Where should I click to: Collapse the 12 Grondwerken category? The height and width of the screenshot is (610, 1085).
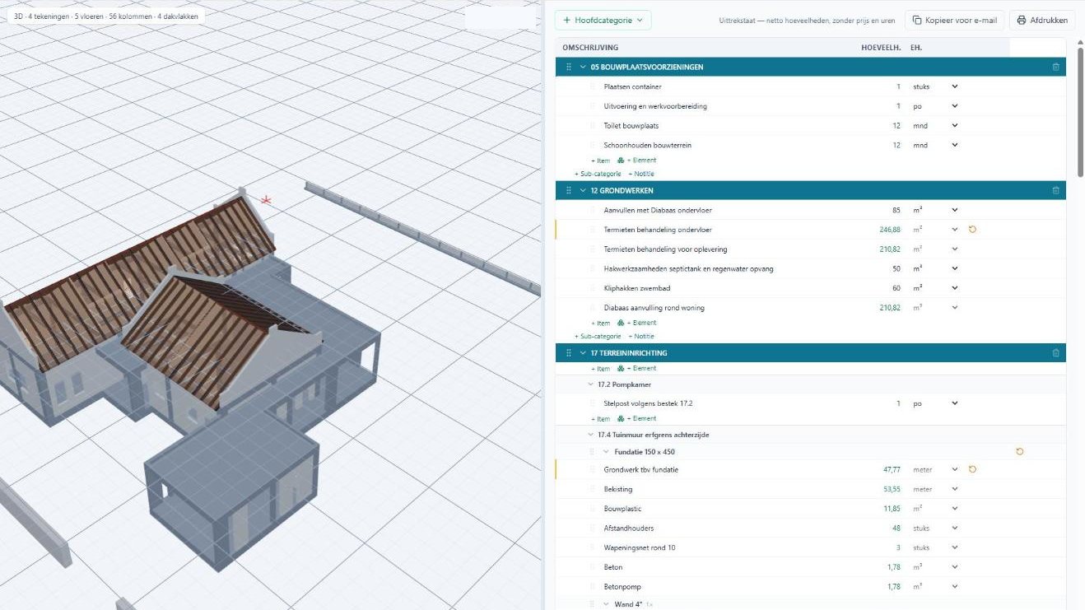(583, 190)
